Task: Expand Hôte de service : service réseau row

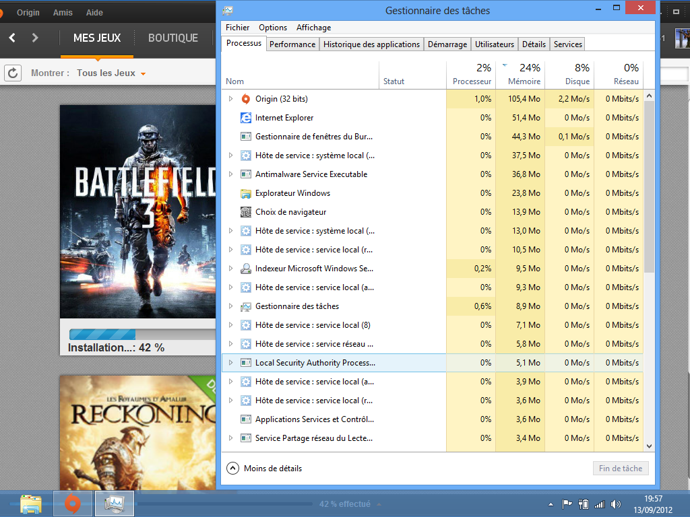Action: tap(230, 344)
